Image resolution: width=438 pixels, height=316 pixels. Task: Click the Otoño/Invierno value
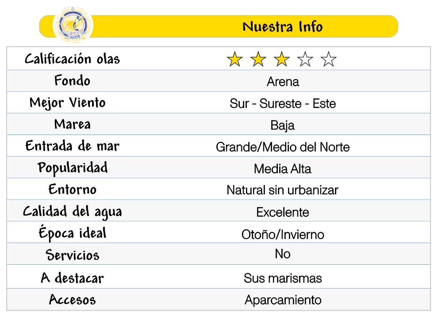(x=283, y=234)
